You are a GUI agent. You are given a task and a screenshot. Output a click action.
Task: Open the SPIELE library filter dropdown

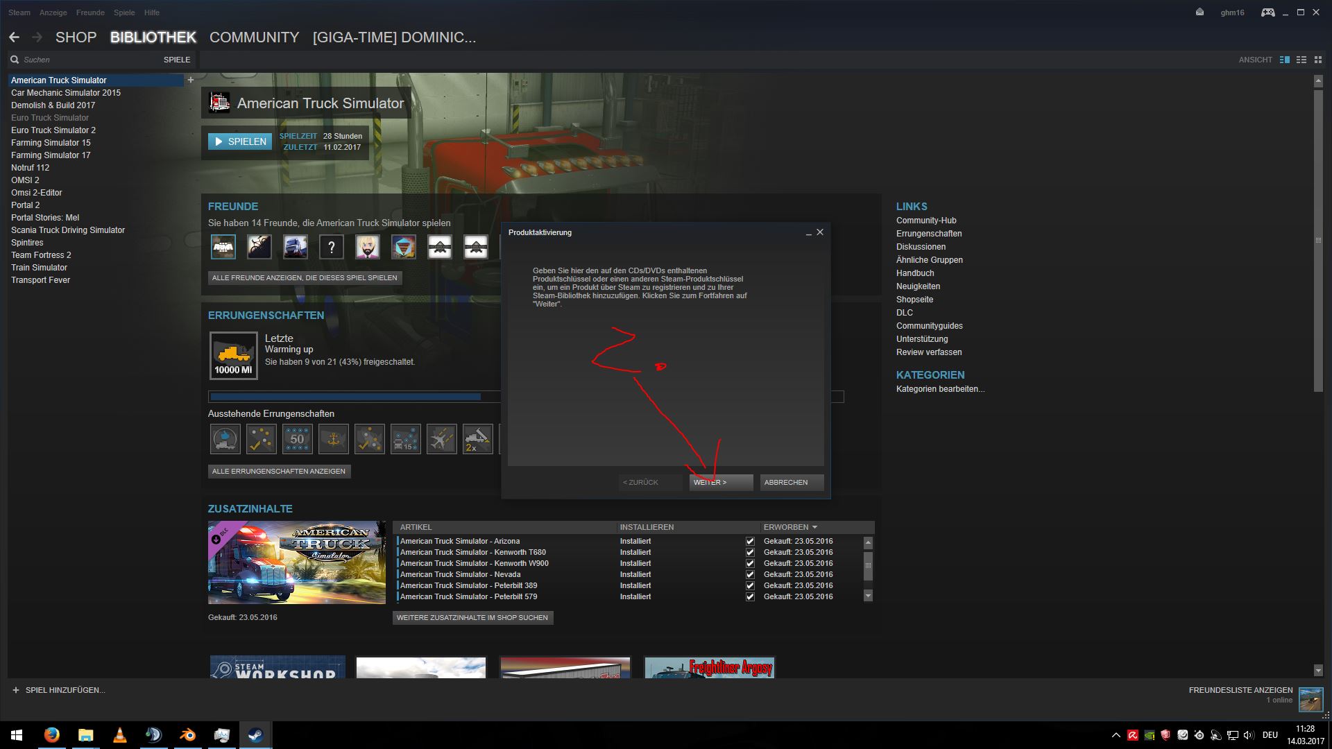(176, 60)
